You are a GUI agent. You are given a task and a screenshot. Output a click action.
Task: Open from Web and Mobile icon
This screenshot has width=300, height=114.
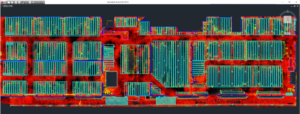pos(23,2)
